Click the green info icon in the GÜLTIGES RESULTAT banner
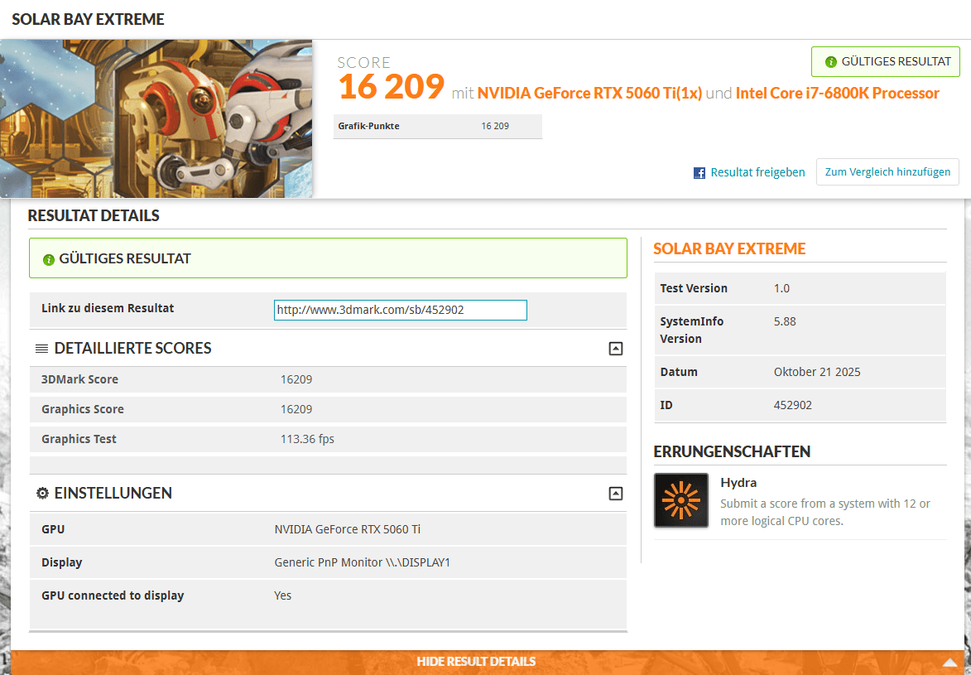Screen dimensions: 971x675 tap(48, 259)
